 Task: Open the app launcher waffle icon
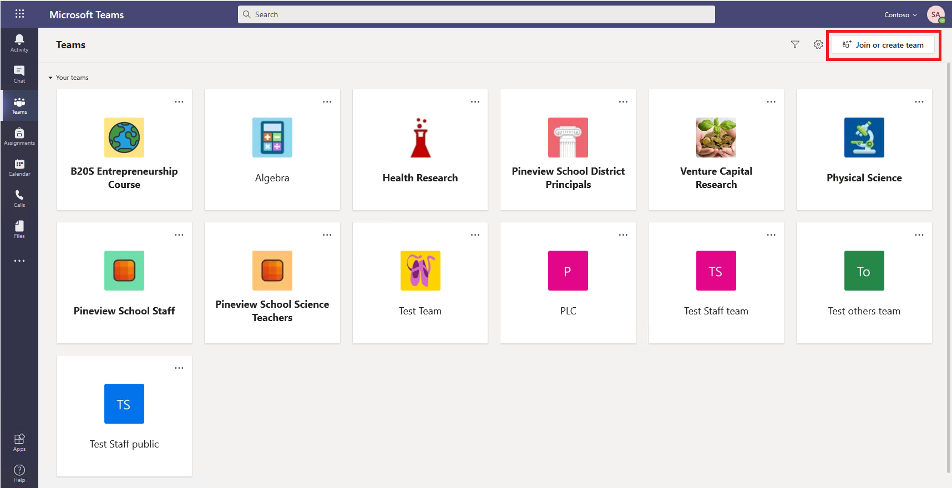(x=19, y=14)
